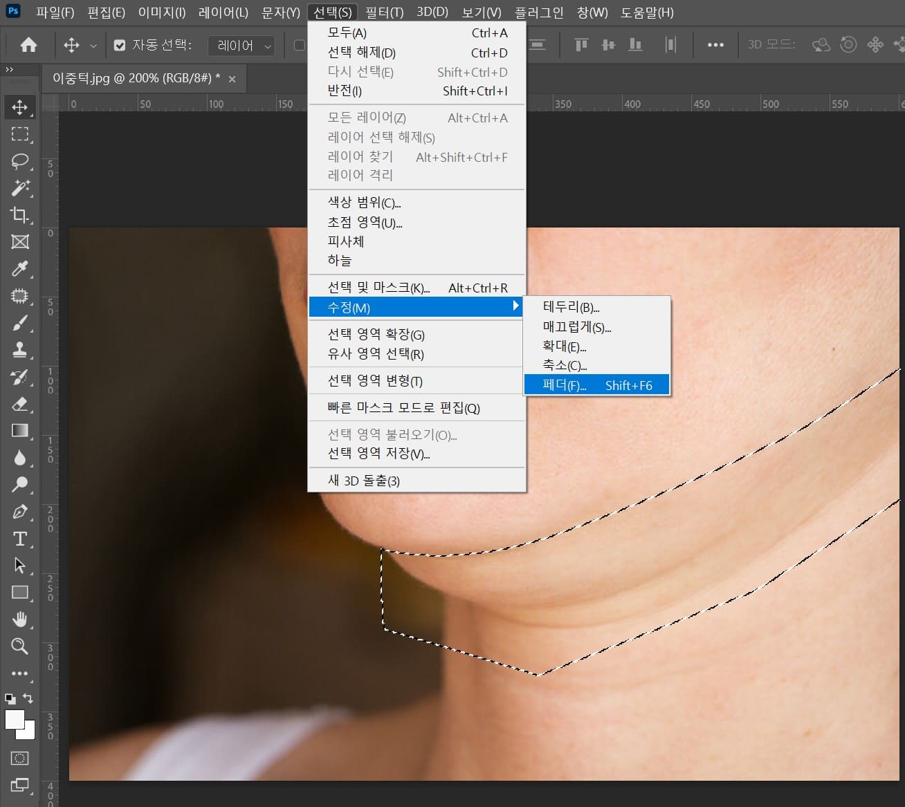Click the 3D orbit camera icon
Image resolution: width=905 pixels, height=807 pixels.
click(x=821, y=45)
